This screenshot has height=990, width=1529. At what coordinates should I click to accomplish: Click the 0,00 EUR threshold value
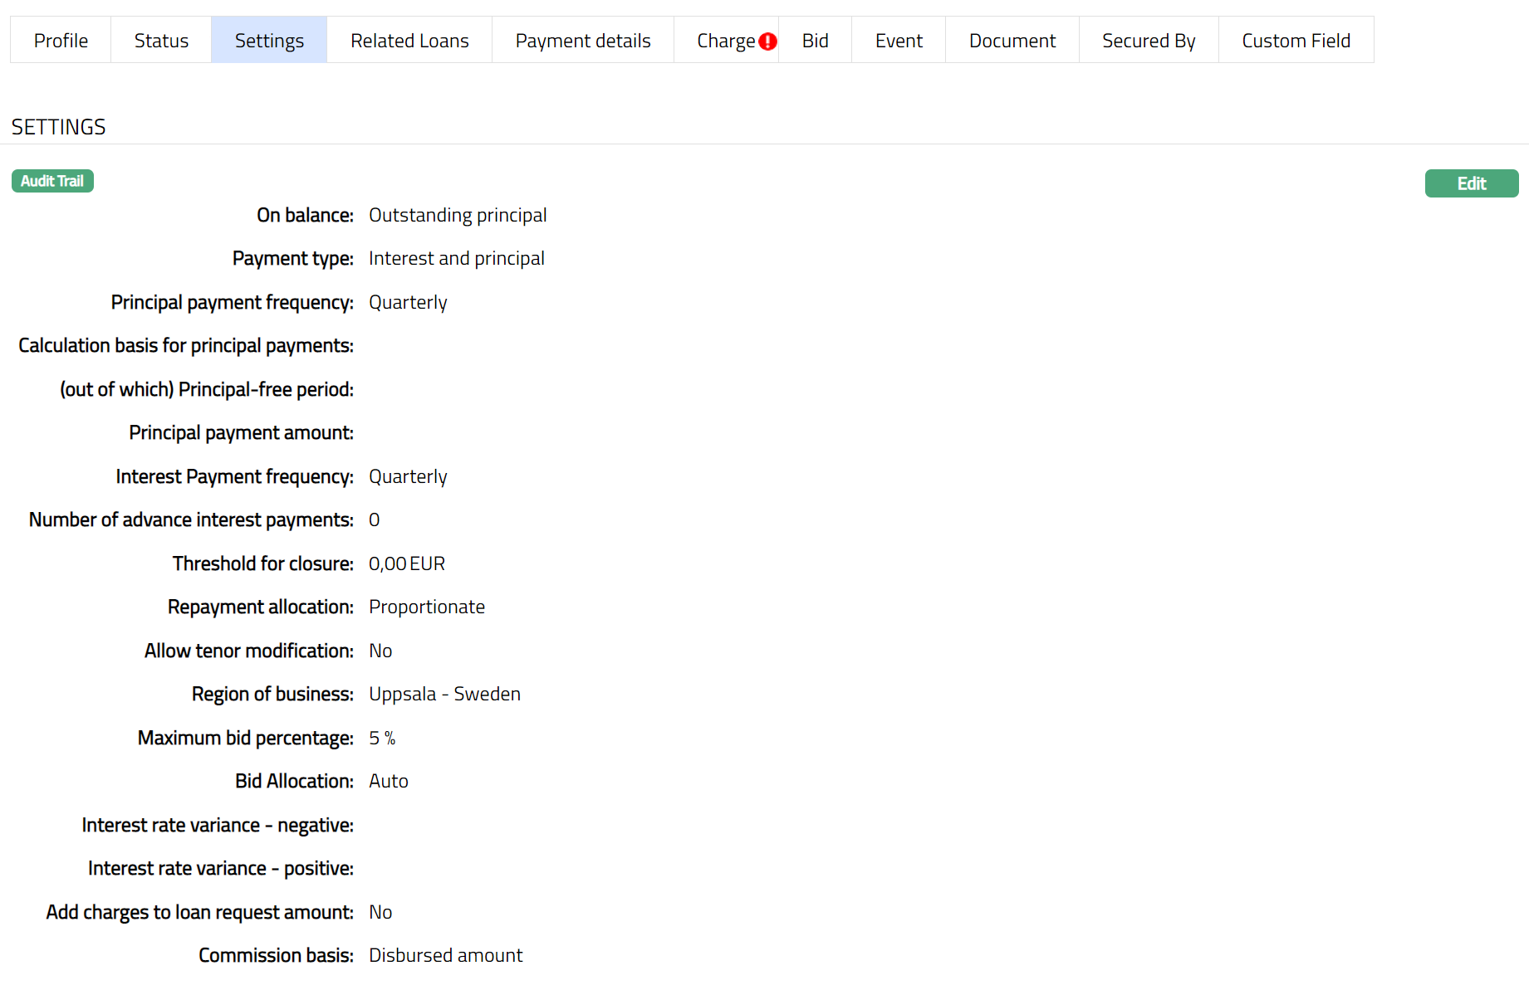pos(406,563)
